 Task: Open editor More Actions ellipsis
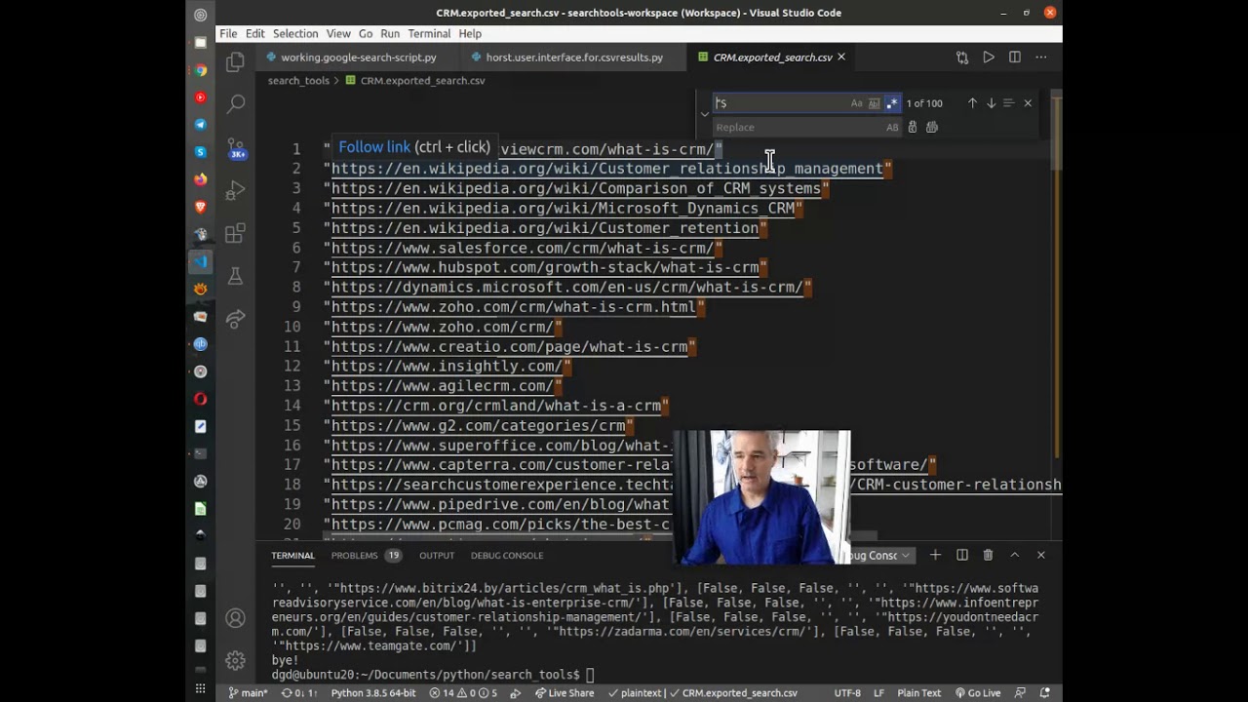click(1041, 58)
